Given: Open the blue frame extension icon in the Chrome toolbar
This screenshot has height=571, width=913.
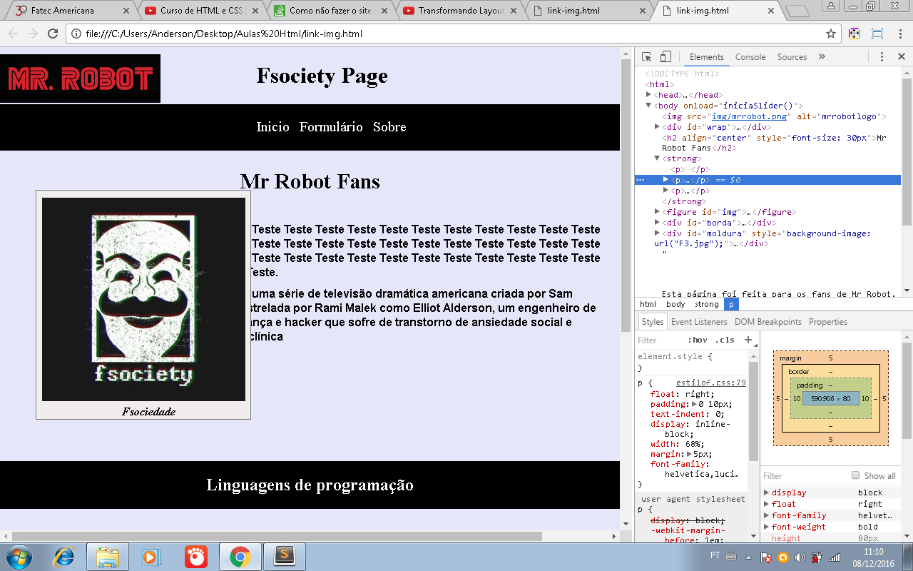Looking at the screenshot, I should [877, 34].
